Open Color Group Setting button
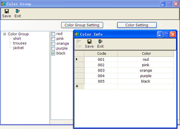This screenshot has width=180, height=129. click(82, 25)
